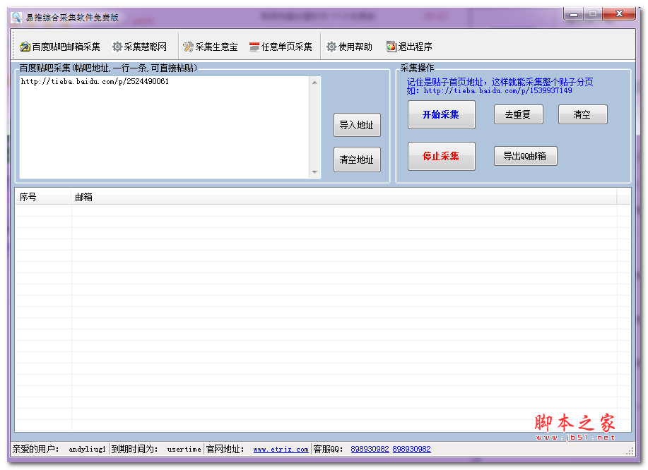Click the scroll down arrow of address box

(x=315, y=171)
